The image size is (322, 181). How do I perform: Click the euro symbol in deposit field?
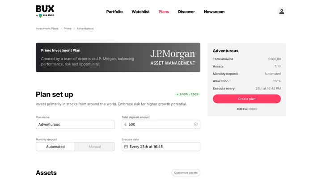[x=126, y=124]
